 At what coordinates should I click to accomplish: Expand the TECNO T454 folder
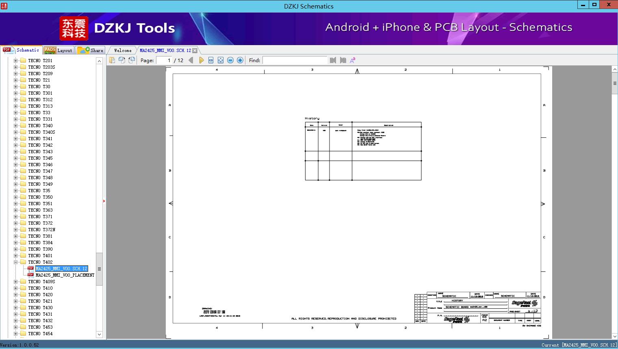[16, 334]
